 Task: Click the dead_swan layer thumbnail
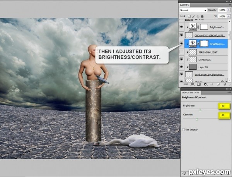tap(189, 74)
